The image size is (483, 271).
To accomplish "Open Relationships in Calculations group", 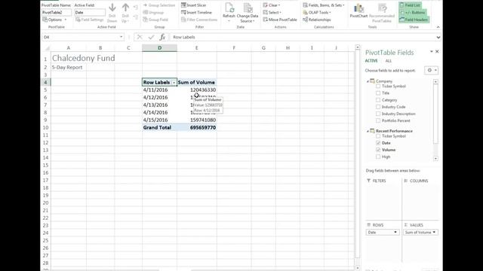I will pyautogui.click(x=317, y=20).
